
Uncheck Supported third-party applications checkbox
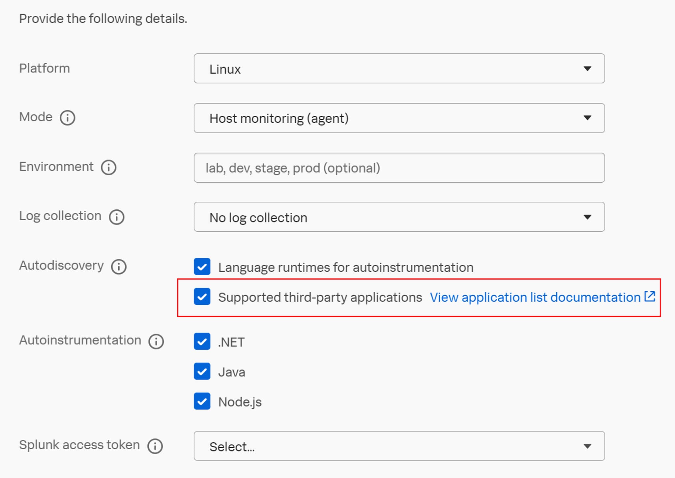[202, 296]
